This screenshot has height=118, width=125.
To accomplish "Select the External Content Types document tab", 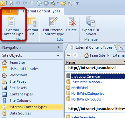I will (x=91, y=47).
